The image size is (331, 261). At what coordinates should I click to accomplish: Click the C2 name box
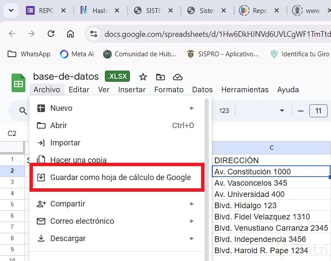12,133
